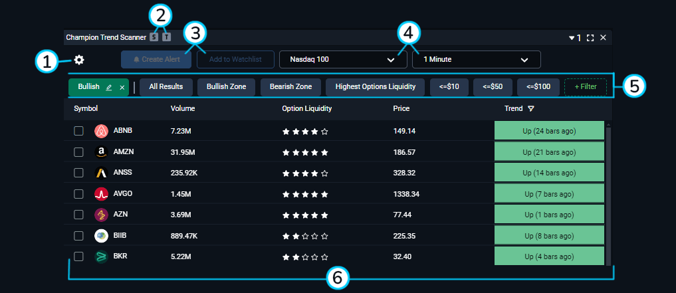This screenshot has height=293, width=676.
Task: Click the 235.92K volume value
Action: (185, 173)
